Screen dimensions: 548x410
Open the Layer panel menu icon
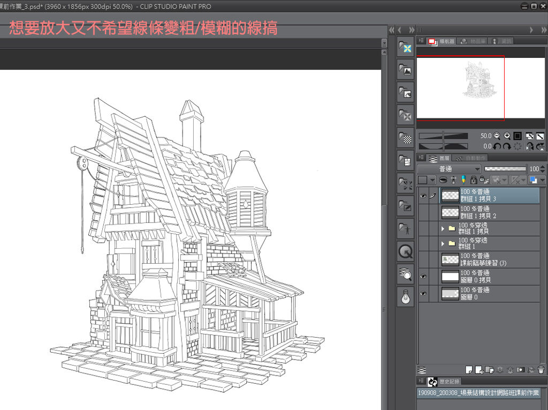[422, 158]
